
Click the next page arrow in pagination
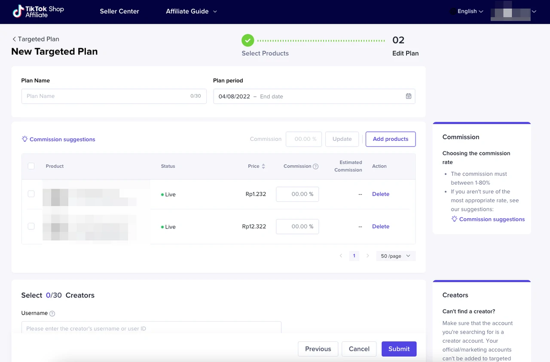[x=367, y=256]
